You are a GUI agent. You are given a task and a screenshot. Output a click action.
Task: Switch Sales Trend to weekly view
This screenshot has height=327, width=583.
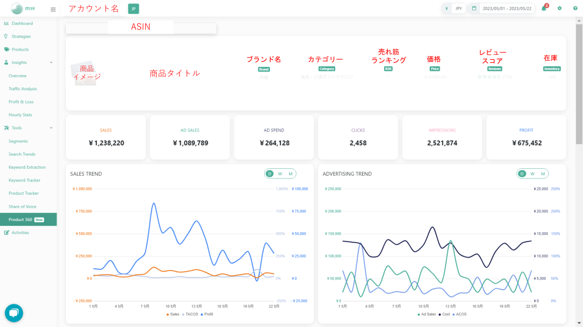280,173
